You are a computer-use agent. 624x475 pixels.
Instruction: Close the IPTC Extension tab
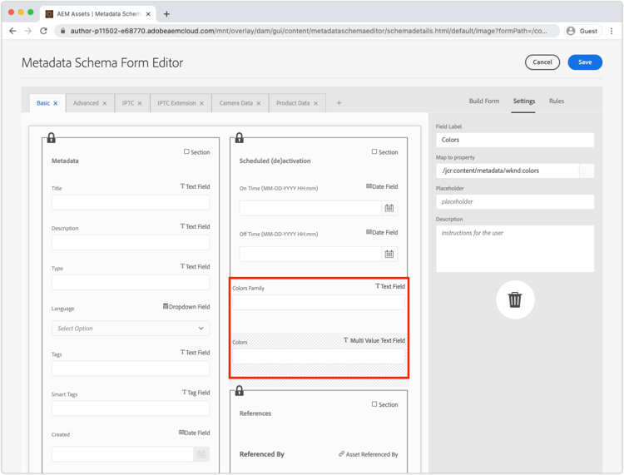202,103
